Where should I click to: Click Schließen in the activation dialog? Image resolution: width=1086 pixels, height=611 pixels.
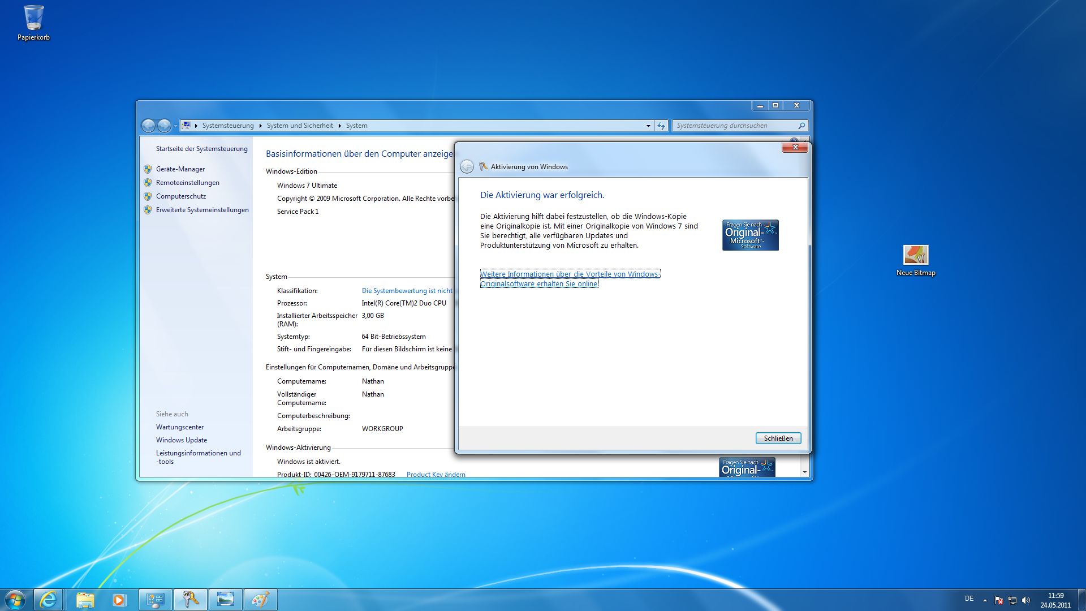[x=778, y=438]
